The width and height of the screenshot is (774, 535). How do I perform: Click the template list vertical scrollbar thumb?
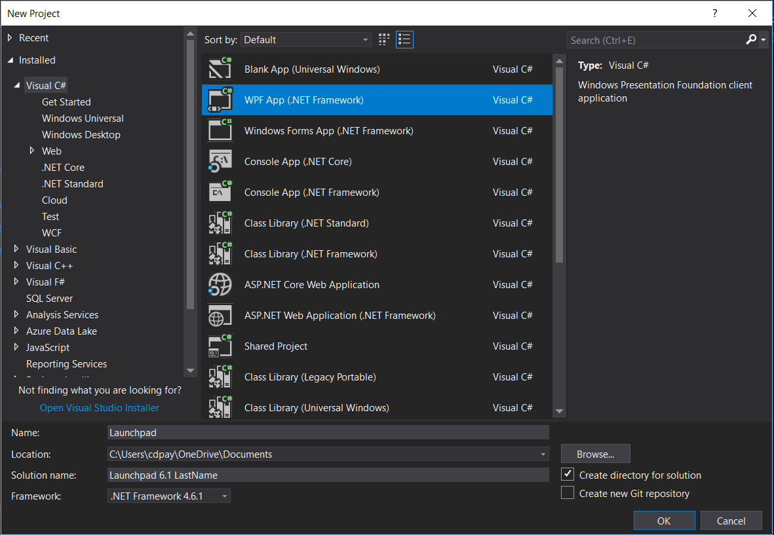[x=559, y=166]
